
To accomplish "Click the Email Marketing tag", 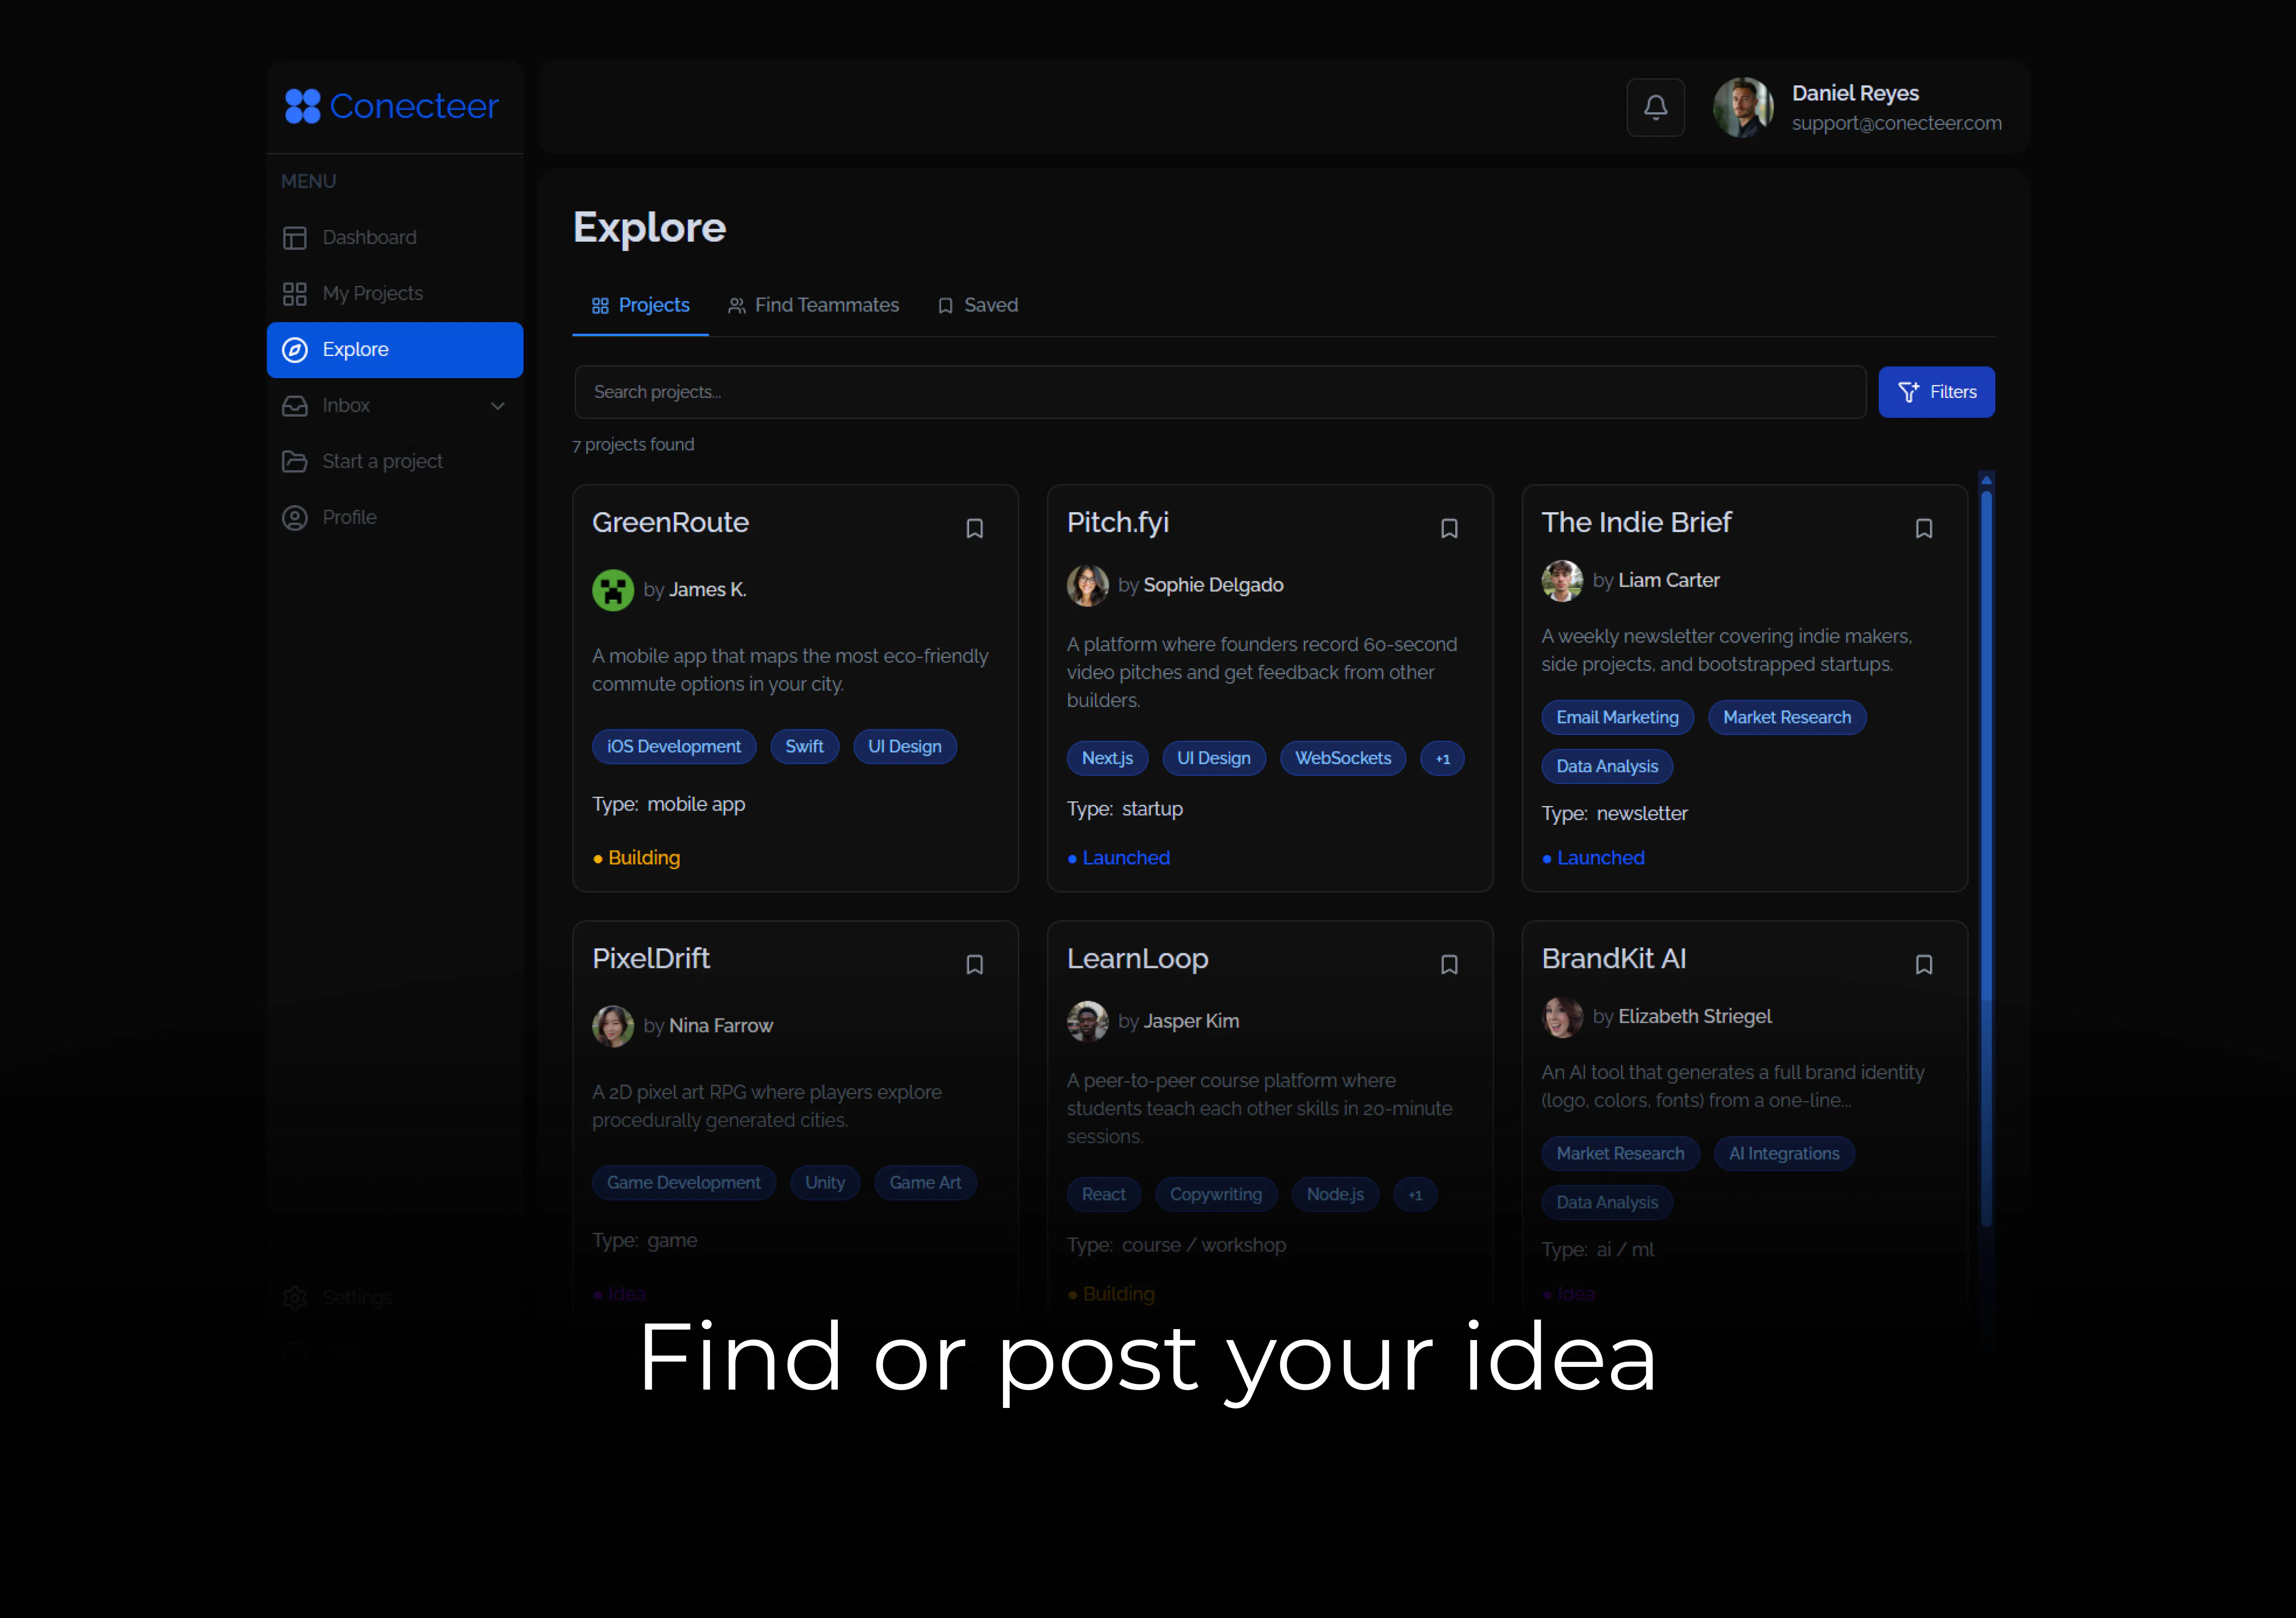I will pyautogui.click(x=1617, y=717).
